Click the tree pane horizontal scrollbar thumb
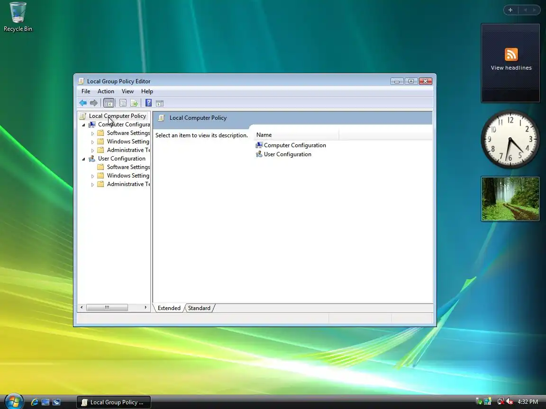 (107, 307)
